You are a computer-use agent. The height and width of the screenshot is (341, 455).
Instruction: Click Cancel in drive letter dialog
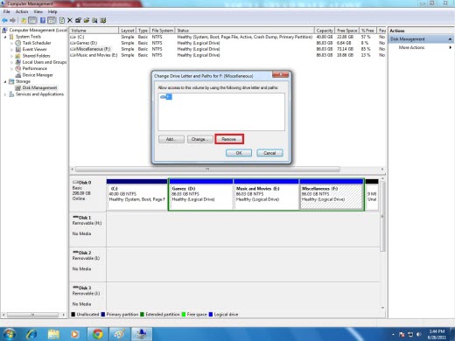tap(269, 153)
